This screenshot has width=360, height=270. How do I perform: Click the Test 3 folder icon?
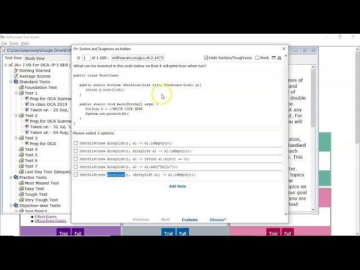pos(21,138)
